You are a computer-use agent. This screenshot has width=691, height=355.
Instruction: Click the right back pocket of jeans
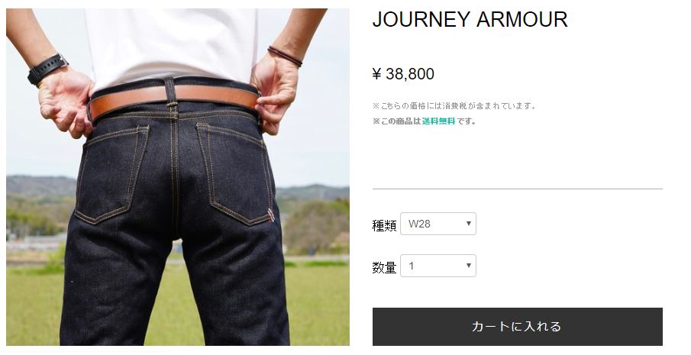[x=235, y=174]
